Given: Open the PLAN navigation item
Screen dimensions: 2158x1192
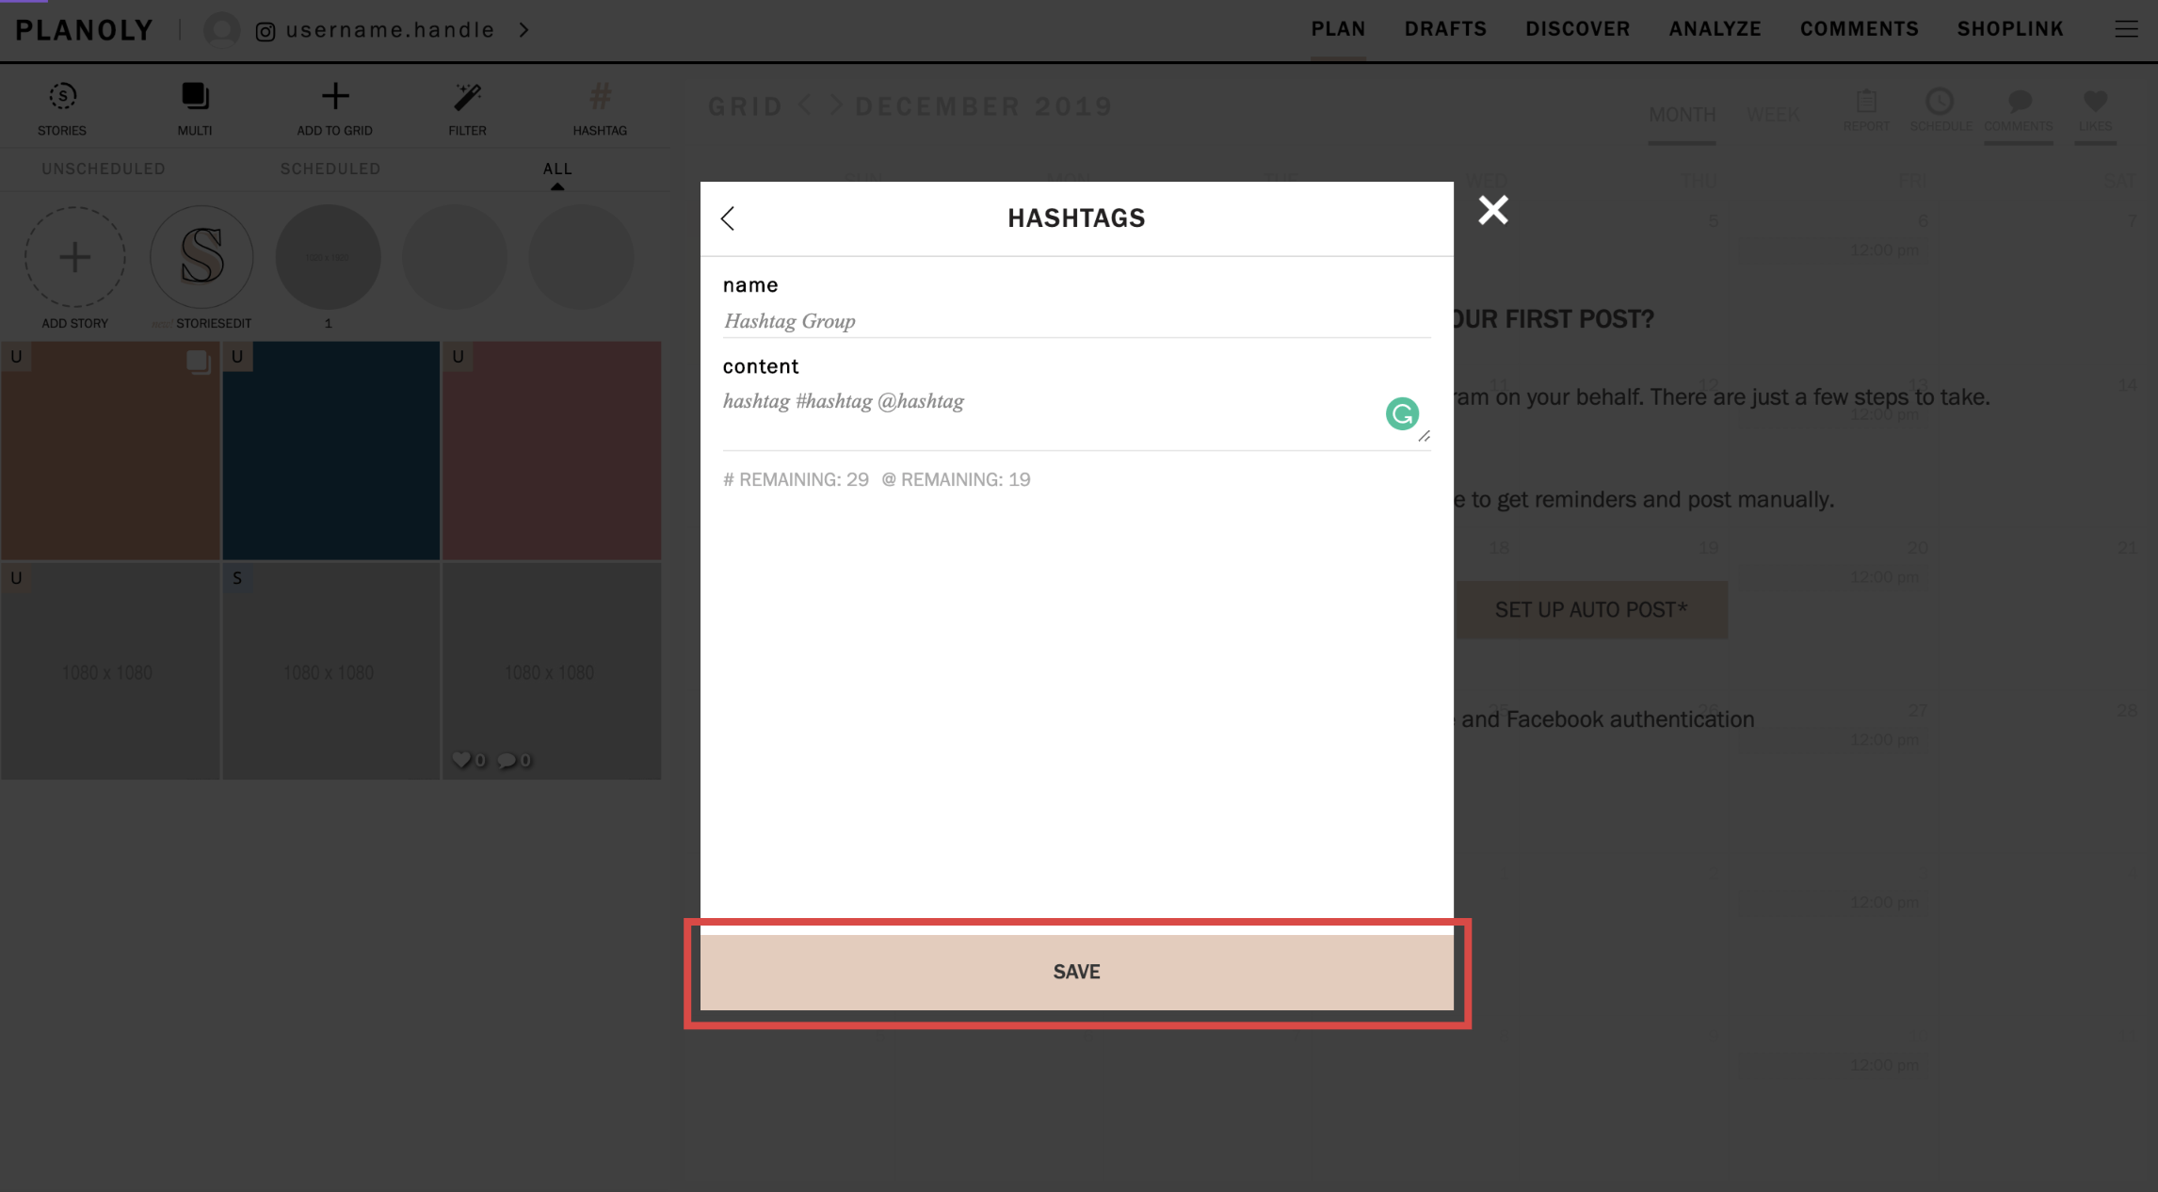Looking at the screenshot, I should point(1338,29).
